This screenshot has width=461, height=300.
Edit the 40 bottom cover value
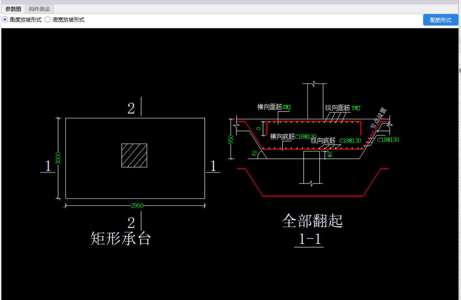[330, 154]
